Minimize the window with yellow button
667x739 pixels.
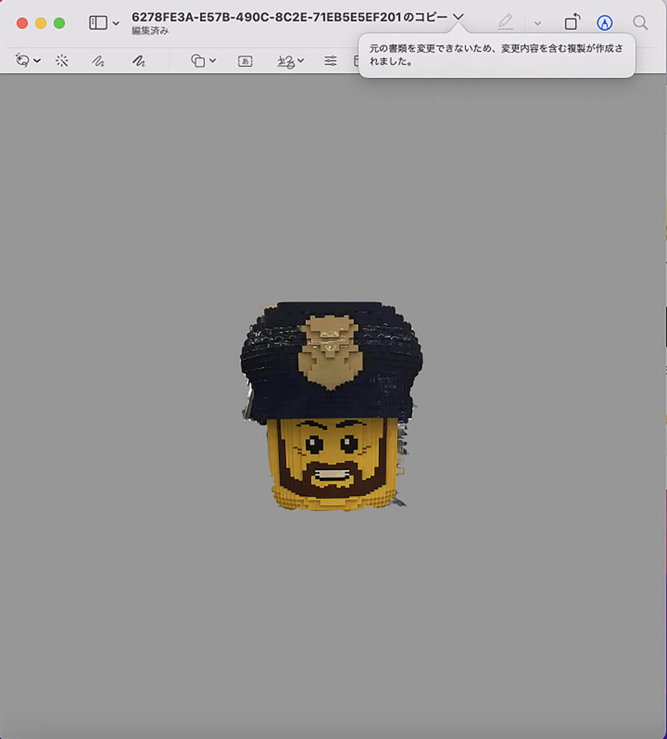pos(41,23)
